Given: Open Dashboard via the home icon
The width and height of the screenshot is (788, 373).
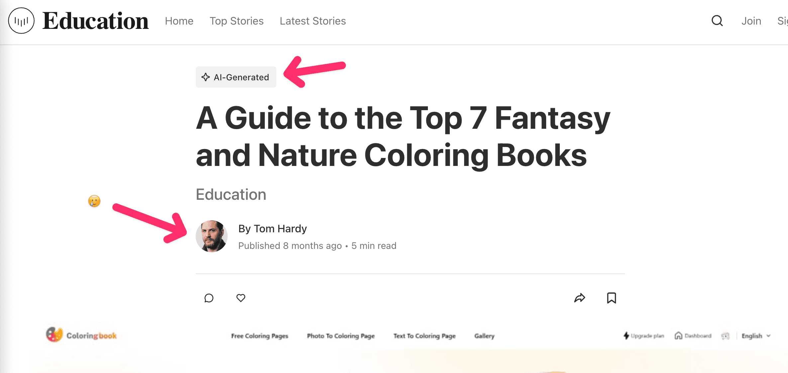Looking at the screenshot, I should 678,336.
